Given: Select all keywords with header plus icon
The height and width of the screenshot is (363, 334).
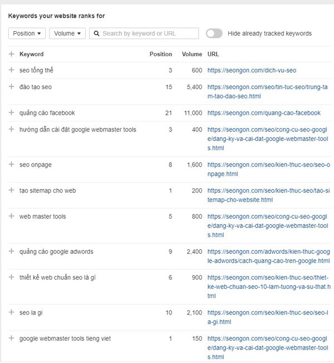Looking at the screenshot, I should click(11, 54).
